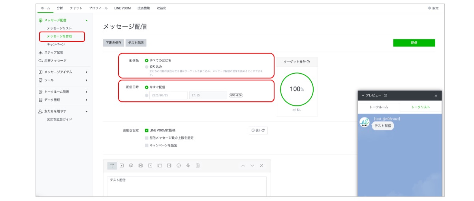Viewport: 474px width, 201px height.
Task: Switch to the チャット tab
Action: (x=76, y=8)
